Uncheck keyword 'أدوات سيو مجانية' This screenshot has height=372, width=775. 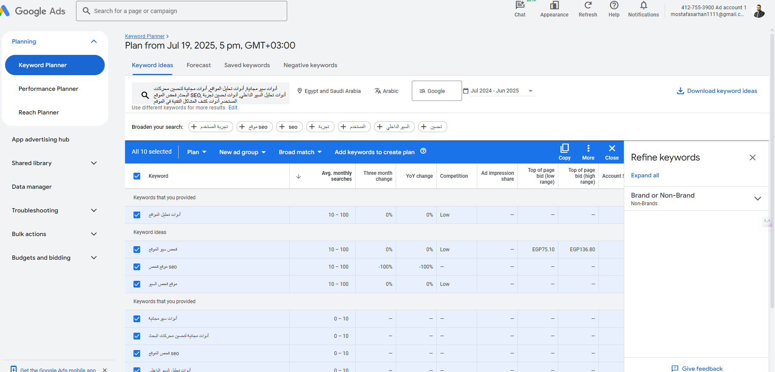(x=137, y=319)
